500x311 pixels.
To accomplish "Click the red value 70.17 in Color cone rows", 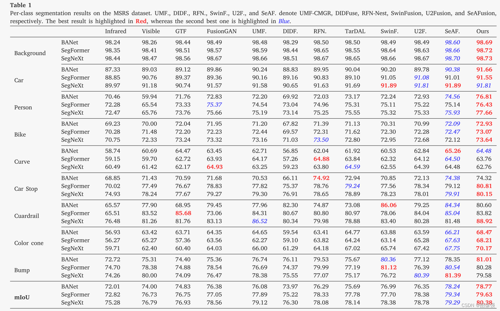I will coord(484,249).
